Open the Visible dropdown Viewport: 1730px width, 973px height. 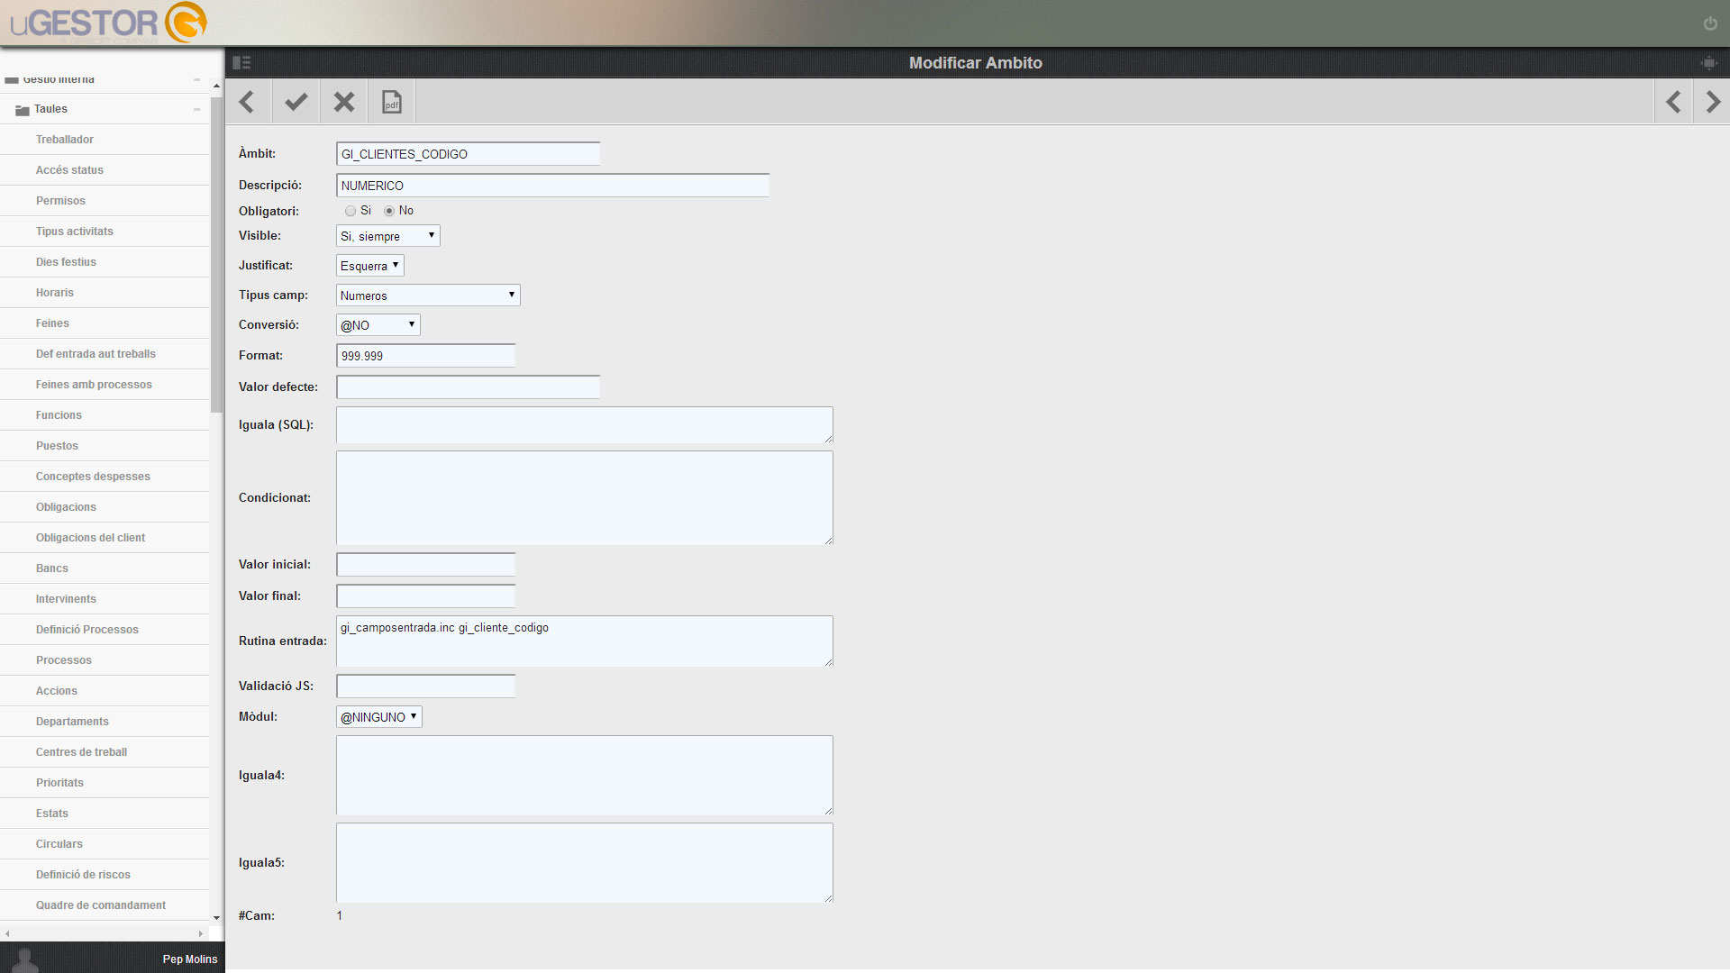point(388,236)
